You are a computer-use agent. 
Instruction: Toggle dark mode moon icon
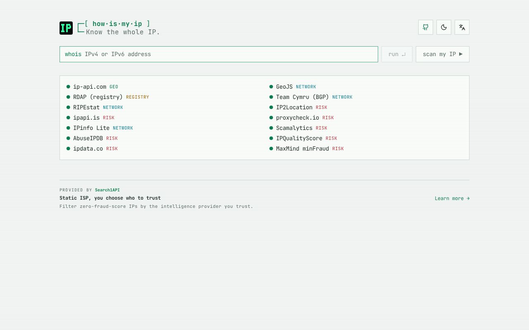click(444, 27)
